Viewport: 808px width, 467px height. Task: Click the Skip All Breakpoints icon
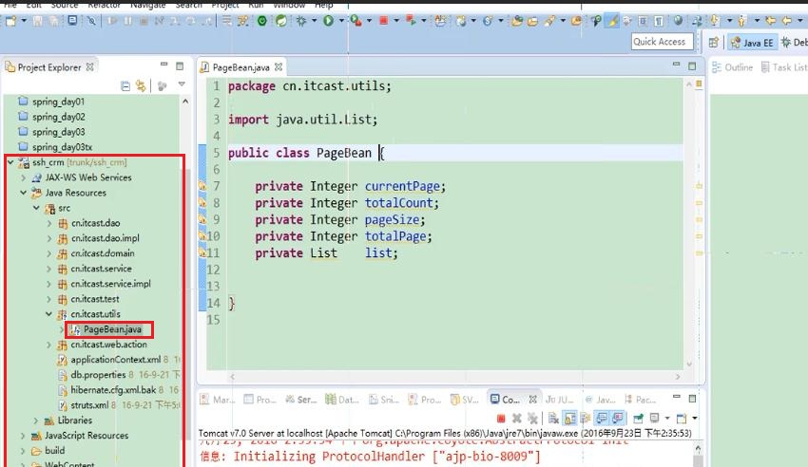tap(91, 21)
